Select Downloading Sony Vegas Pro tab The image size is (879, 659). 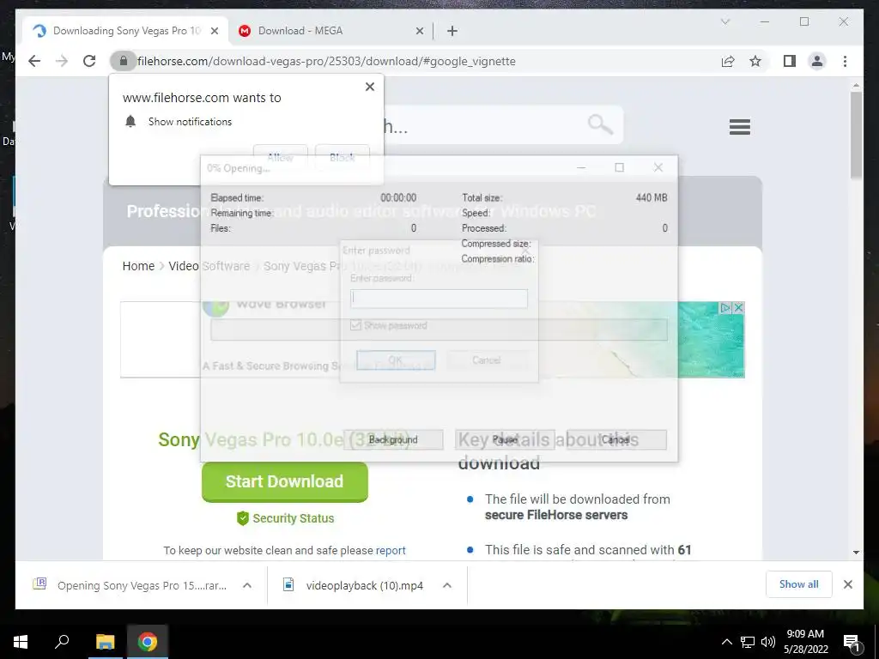click(126, 31)
